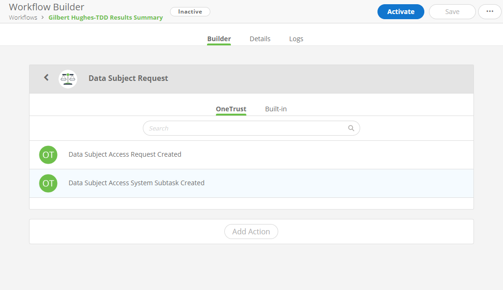This screenshot has height=290, width=503.
Task: Click OT icon beside Access Request Created
Action: [48, 155]
